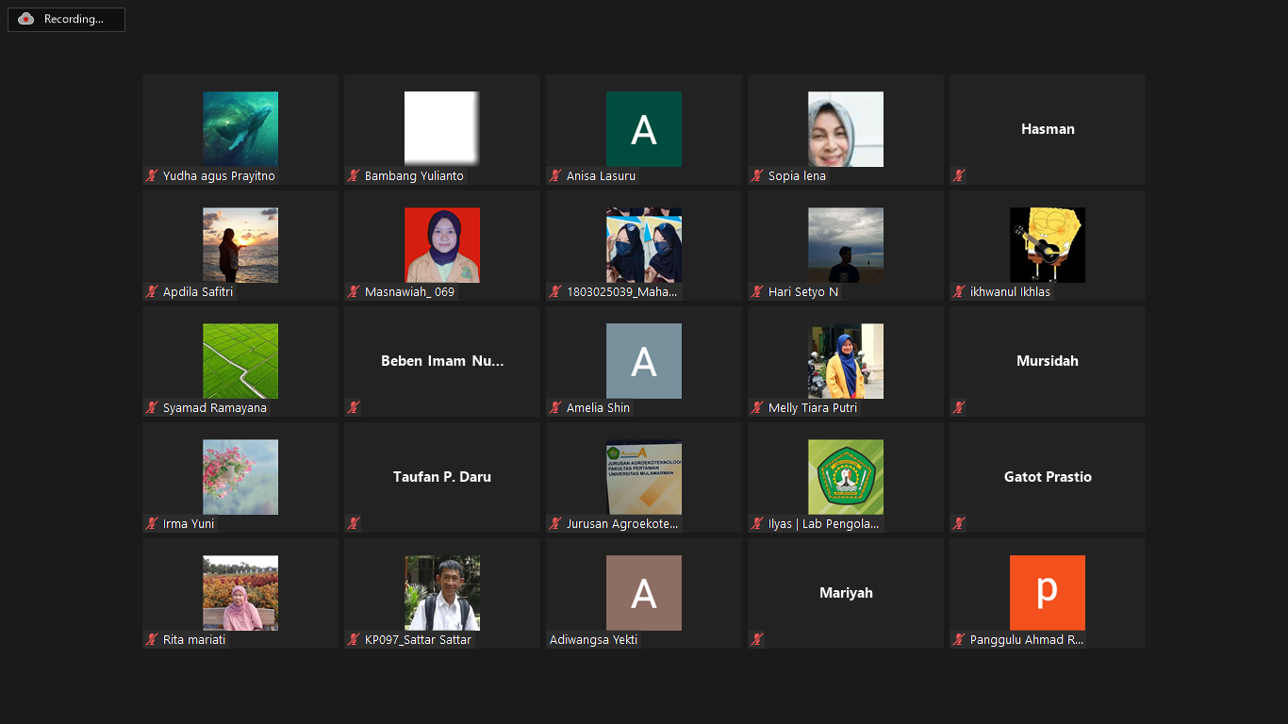Click the Bambang Yulianto name label

click(x=414, y=175)
